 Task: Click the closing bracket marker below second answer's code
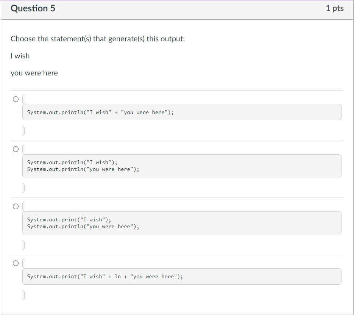pos(23,188)
